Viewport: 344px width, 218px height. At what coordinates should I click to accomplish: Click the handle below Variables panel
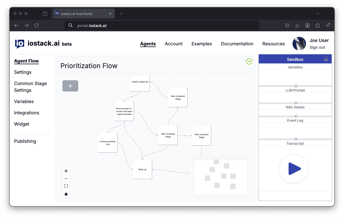pos(296,86)
